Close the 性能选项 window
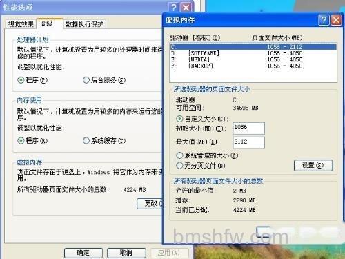The image size is (345, 259). pyautogui.click(x=186, y=8)
